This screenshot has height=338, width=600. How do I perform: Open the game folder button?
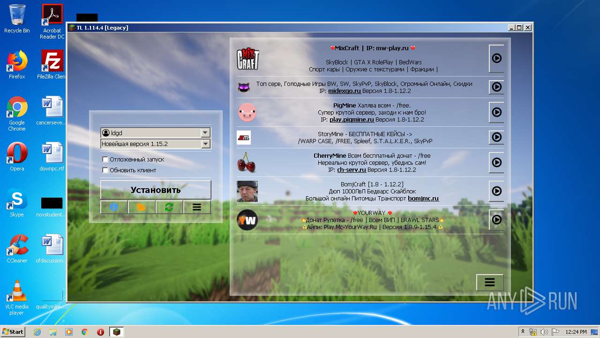[x=142, y=207]
